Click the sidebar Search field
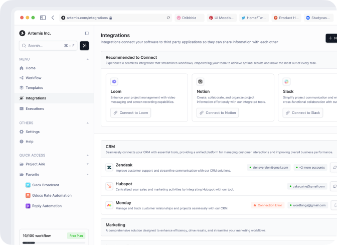This screenshot has height=245, width=337. (x=48, y=46)
